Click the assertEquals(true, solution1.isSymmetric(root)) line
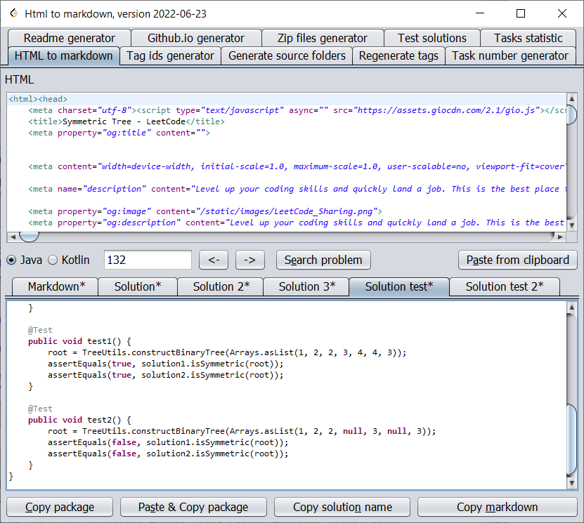Image resolution: width=584 pixels, height=523 pixels. 166,364
